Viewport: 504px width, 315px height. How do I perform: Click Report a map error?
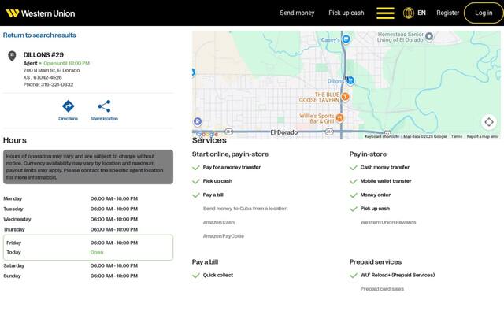(x=483, y=136)
